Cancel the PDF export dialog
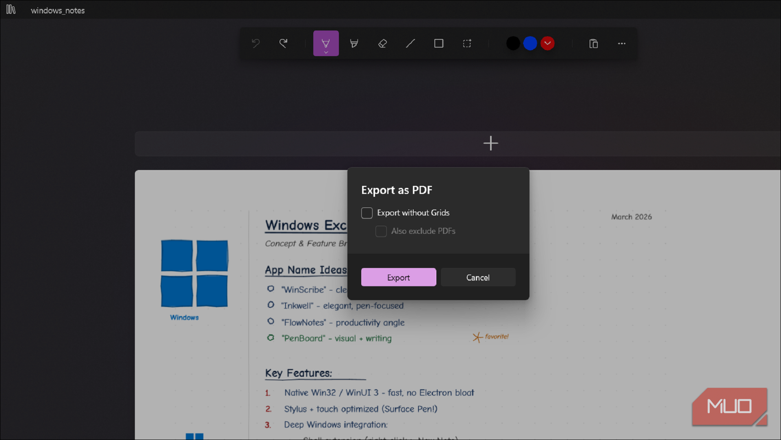Viewport: 781px width, 440px height. (478, 277)
